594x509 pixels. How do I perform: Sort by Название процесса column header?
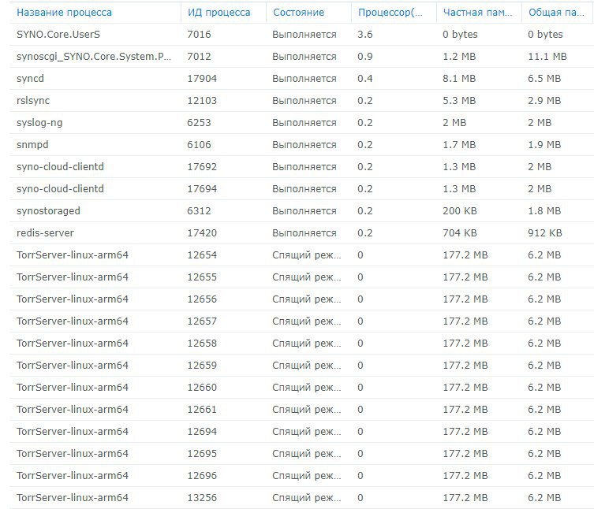[x=65, y=13]
